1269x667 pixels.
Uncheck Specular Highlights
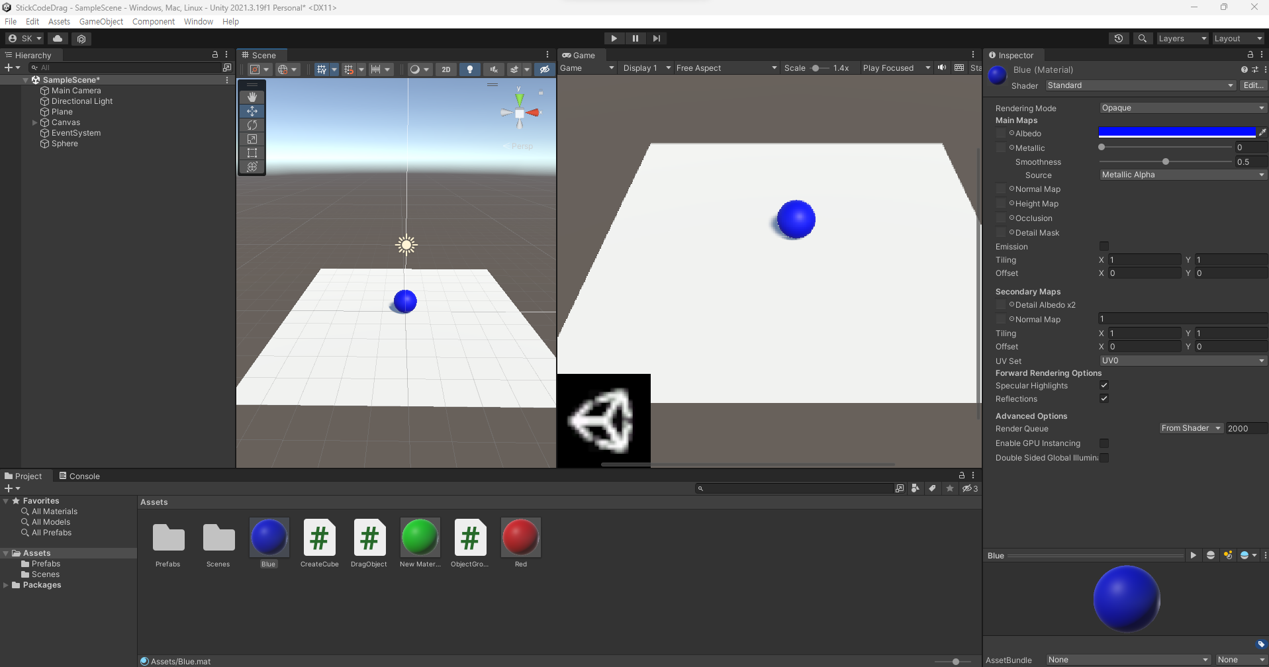[1104, 385]
